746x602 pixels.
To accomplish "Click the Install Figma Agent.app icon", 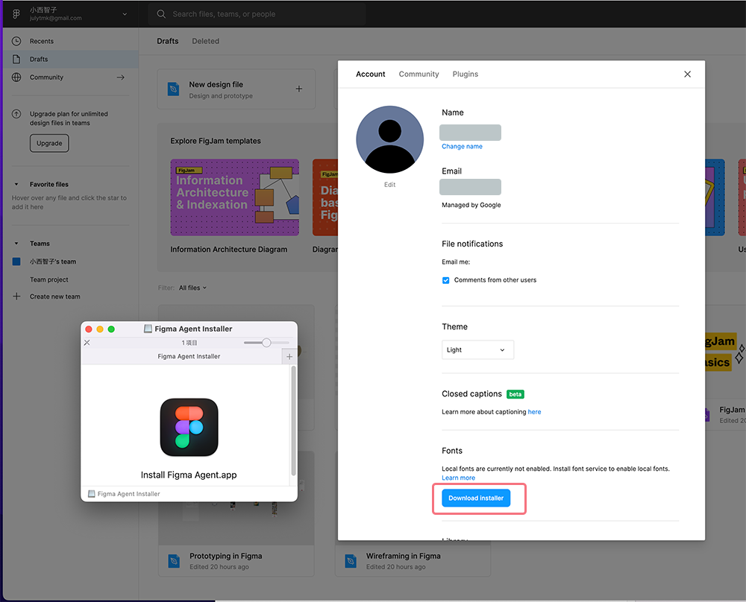I will point(189,428).
